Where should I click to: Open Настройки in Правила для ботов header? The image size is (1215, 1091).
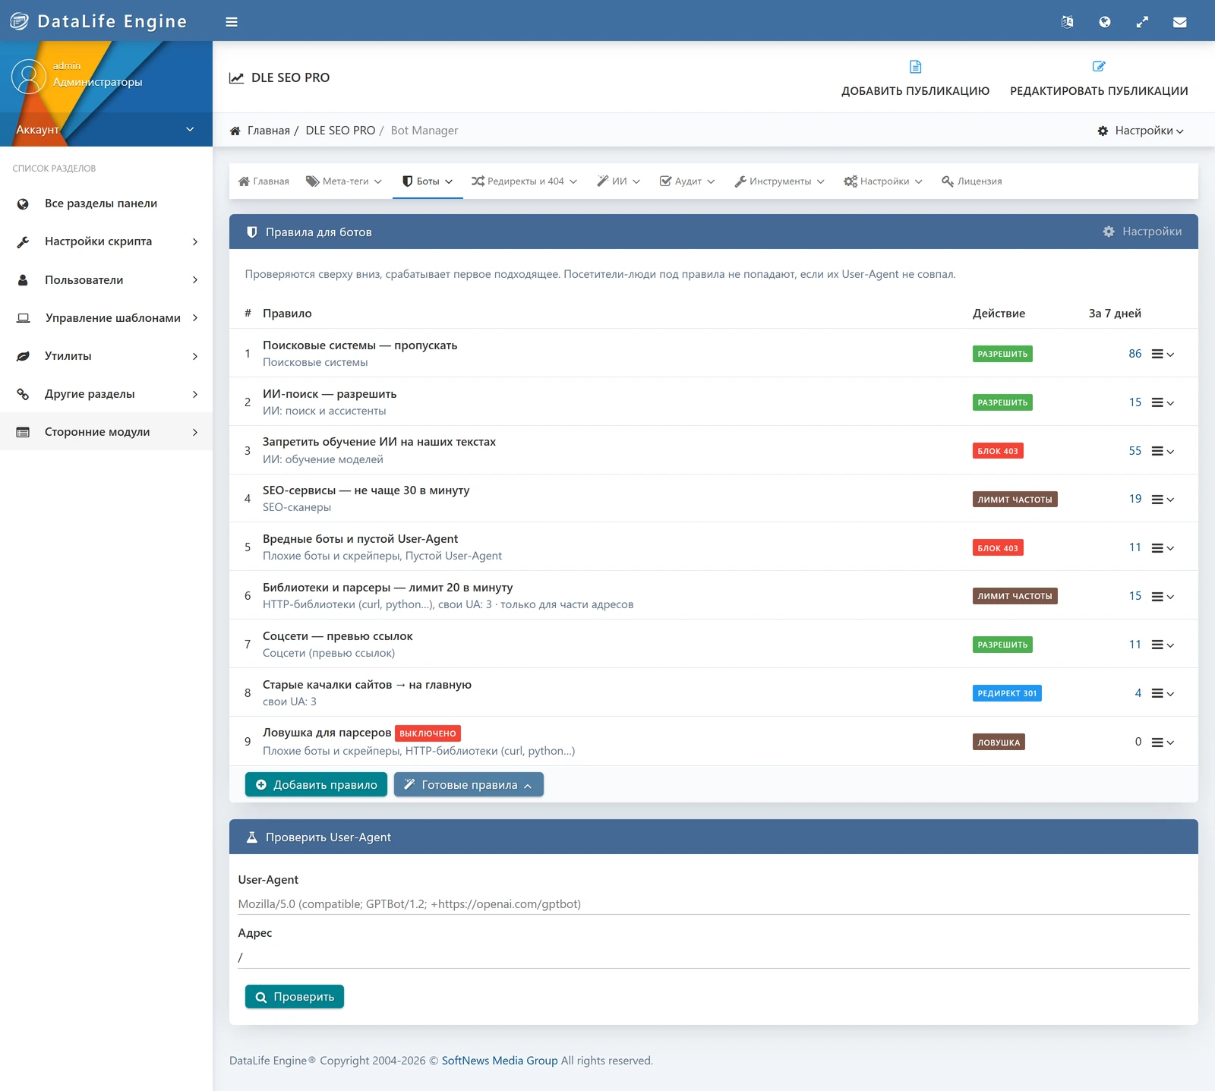tap(1142, 232)
